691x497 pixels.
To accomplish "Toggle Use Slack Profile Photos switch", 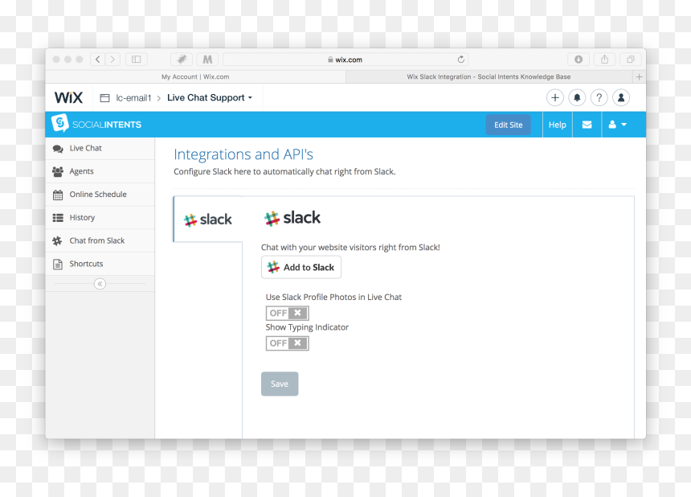I will click(x=288, y=313).
